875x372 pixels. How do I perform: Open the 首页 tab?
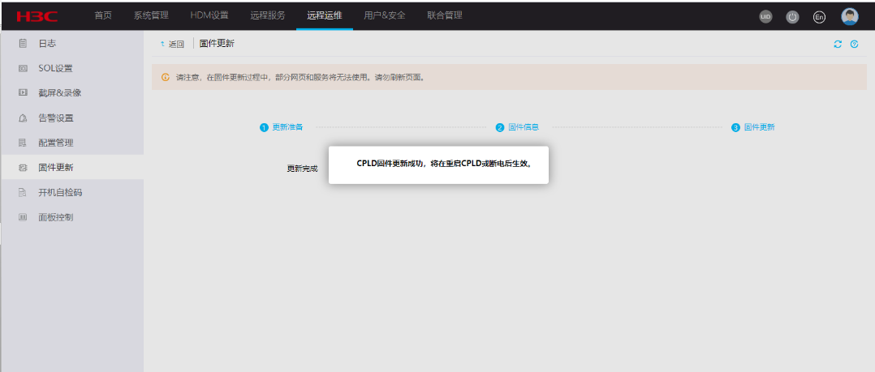pos(102,15)
